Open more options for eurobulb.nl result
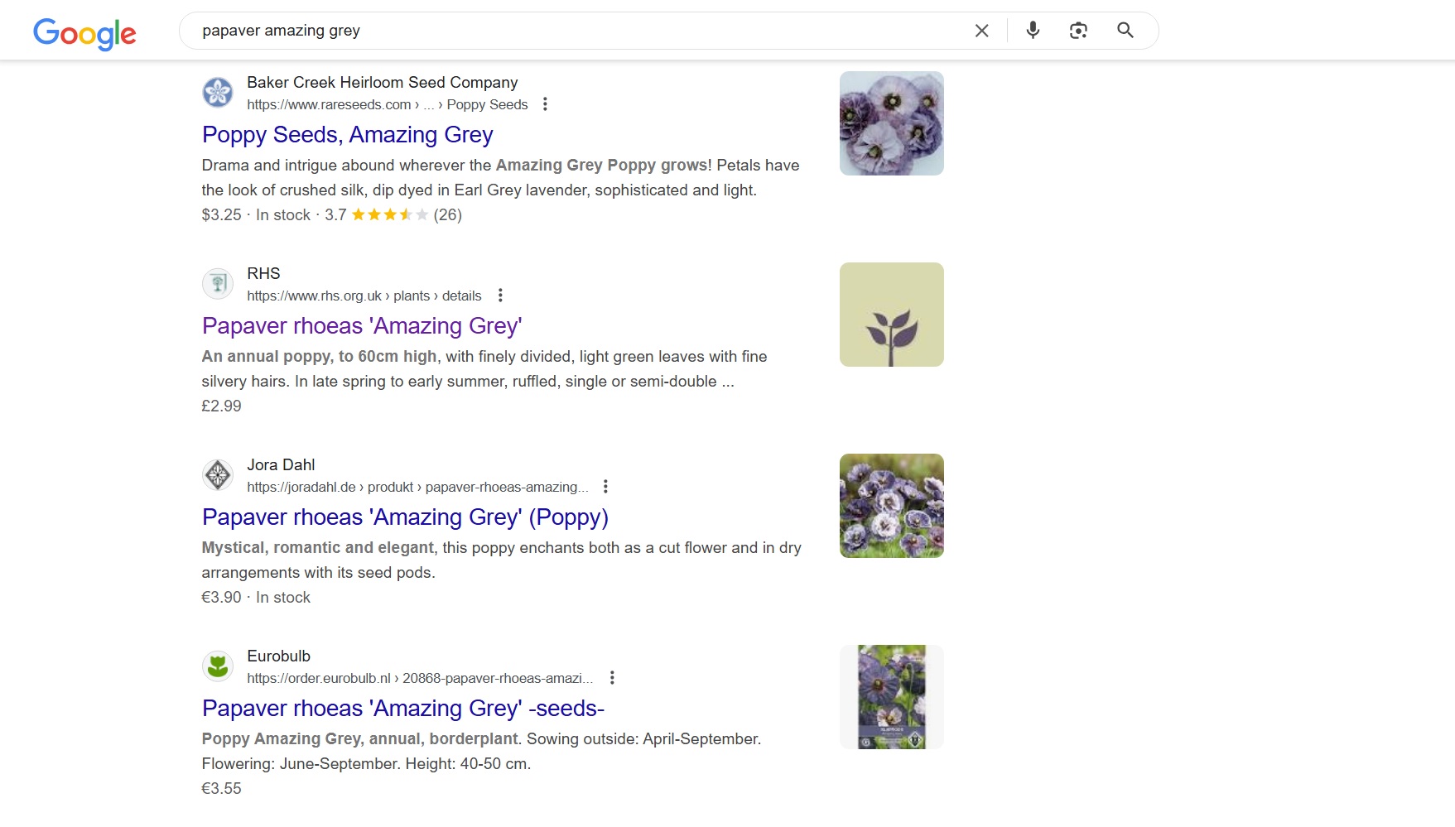The width and height of the screenshot is (1455, 827). (x=612, y=678)
